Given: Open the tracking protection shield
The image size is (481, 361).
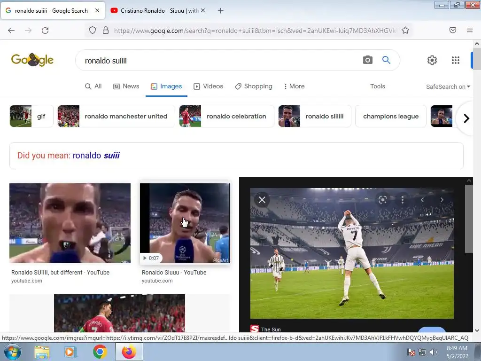Looking at the screenshot, I should [x=93, y=31].
